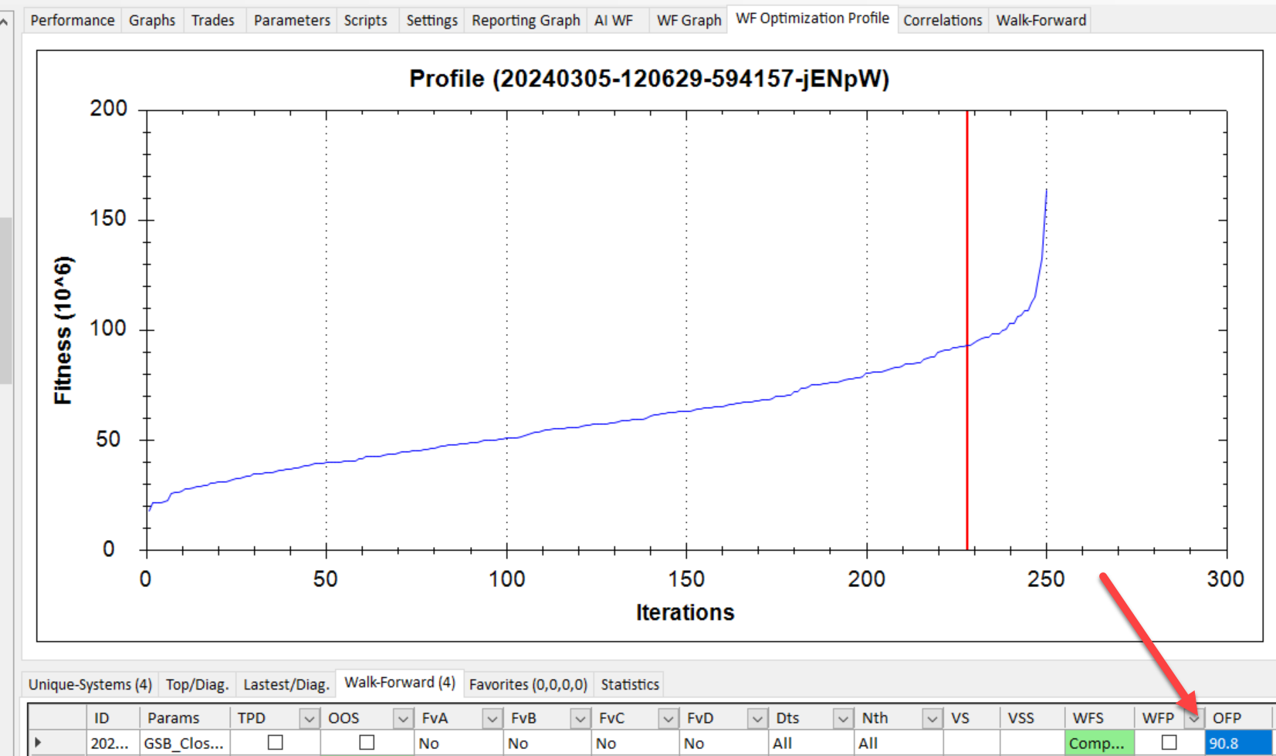Screen dimensions: 1276x756
Task: Click the left panel vertical scrollbar thumb
Action: click(x=5, y=301)
